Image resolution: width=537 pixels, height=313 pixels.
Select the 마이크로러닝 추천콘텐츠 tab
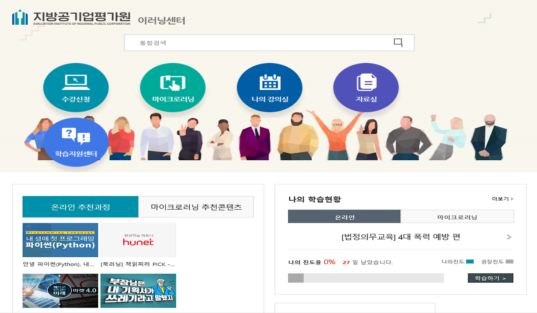196,207
